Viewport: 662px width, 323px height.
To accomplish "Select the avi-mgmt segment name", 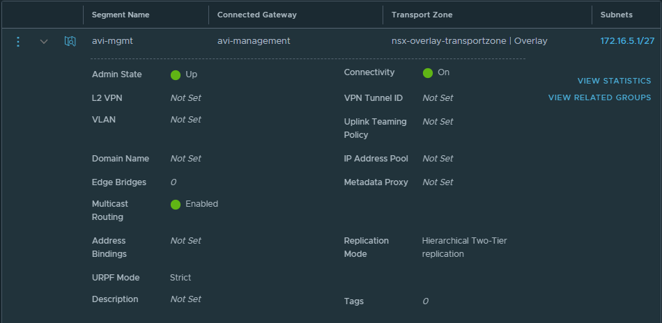I will (112, 41).
